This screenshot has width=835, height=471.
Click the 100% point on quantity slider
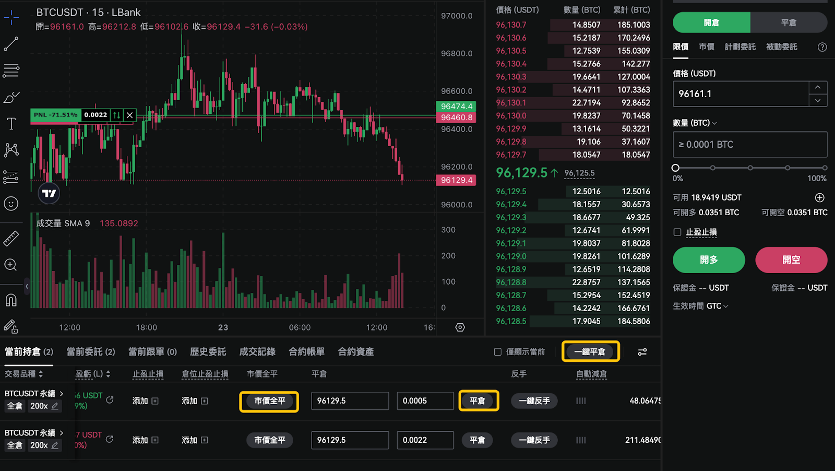point(825,168)
